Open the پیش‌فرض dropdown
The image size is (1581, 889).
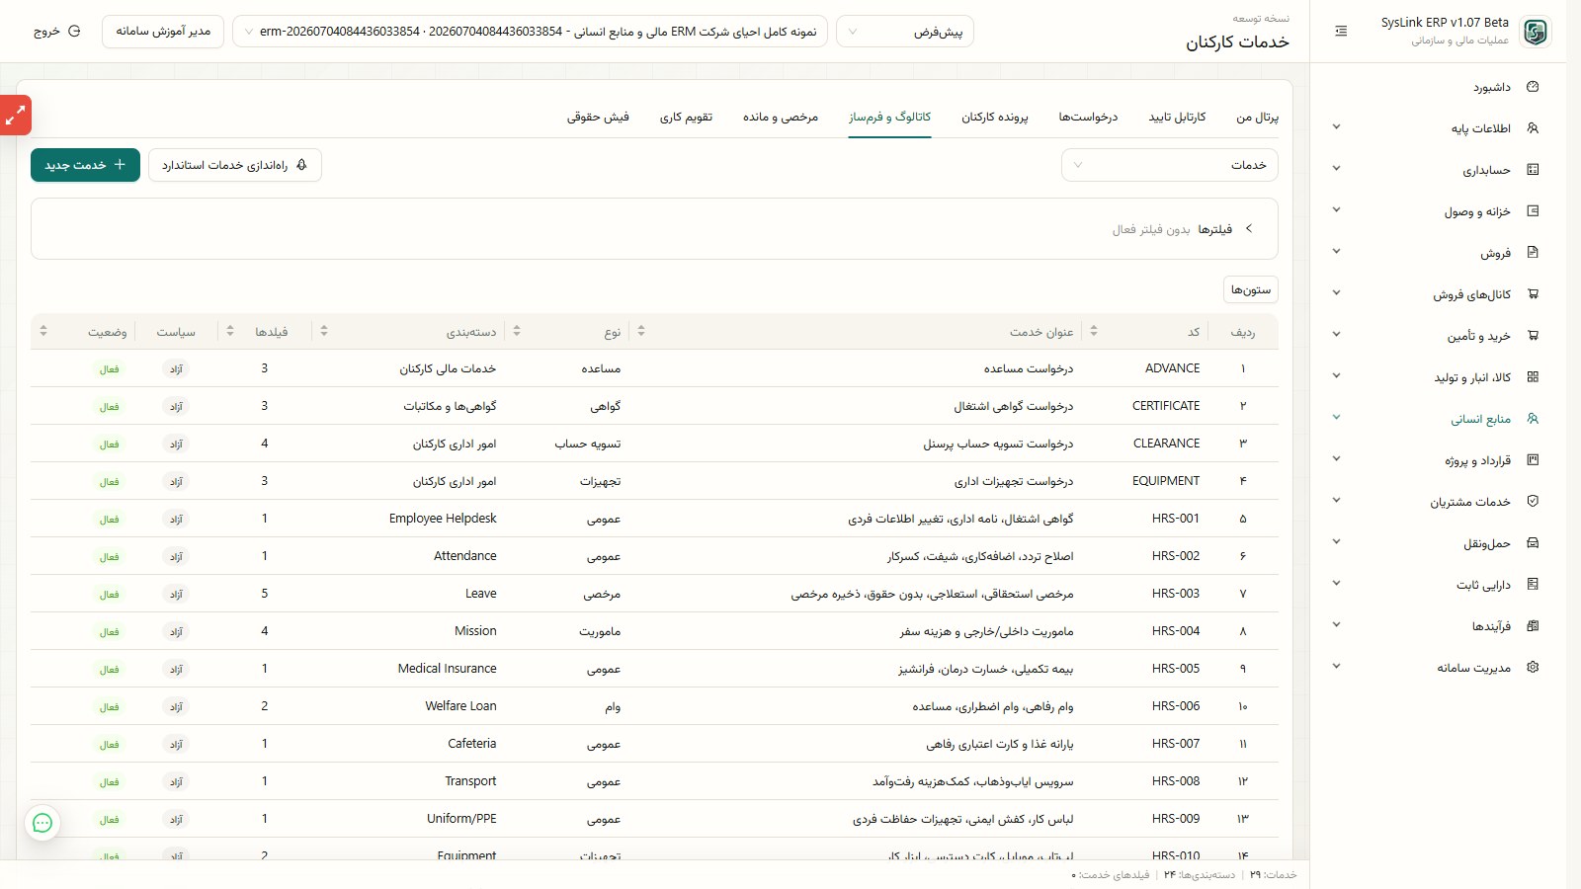tap(905, 32)
